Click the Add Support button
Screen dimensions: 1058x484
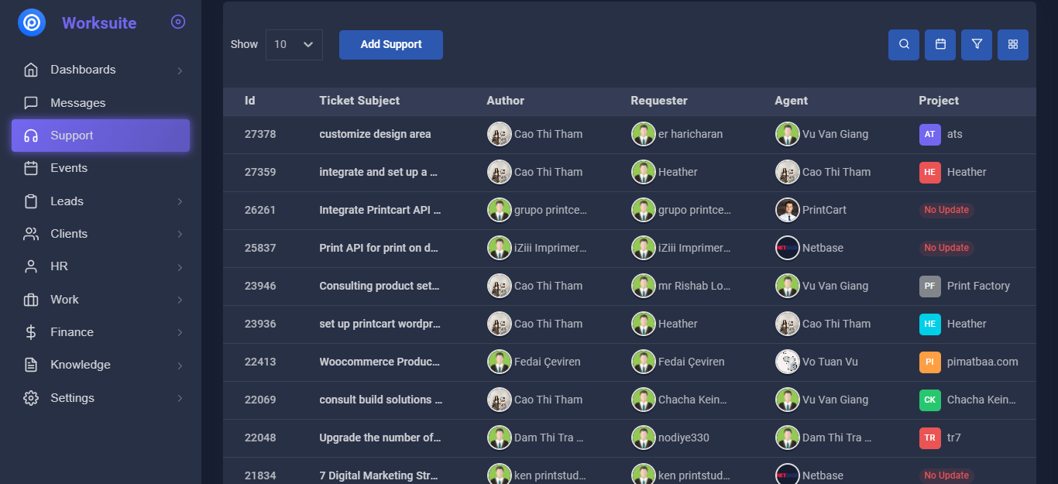391,45
